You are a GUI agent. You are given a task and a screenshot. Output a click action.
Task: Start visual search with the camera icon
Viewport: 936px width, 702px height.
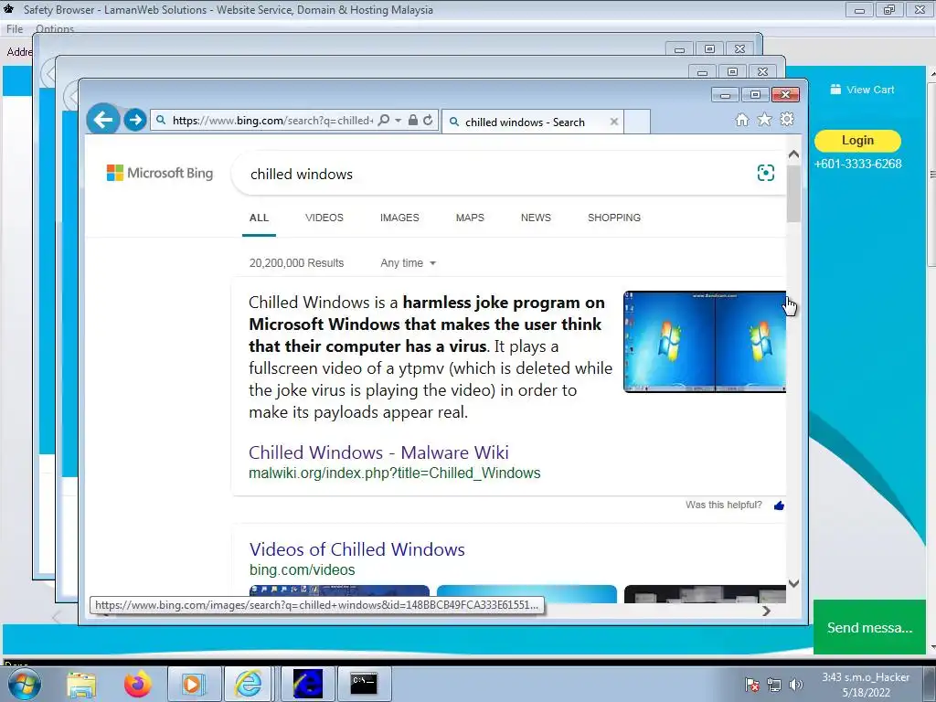tap(766, 173)
